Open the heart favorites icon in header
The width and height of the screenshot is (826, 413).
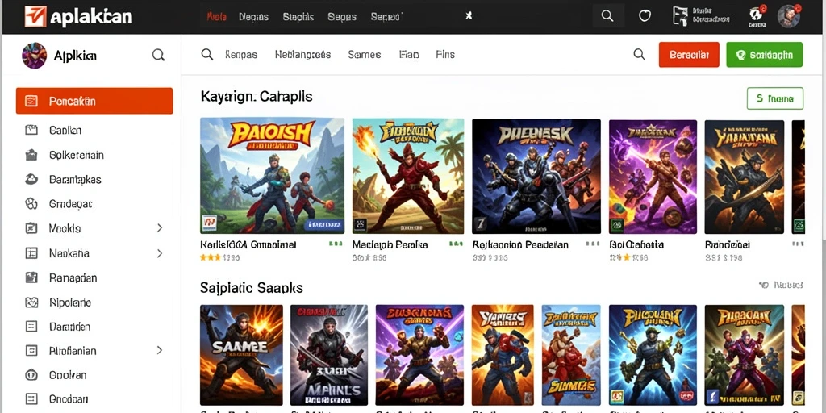pyautogui.click(x=645, y=16)
